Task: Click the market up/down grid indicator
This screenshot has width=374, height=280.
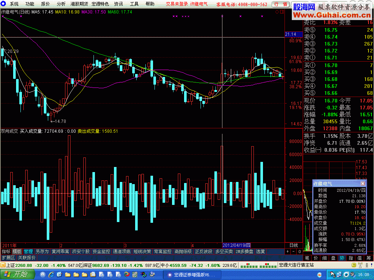Action: (x=258, y=265)
